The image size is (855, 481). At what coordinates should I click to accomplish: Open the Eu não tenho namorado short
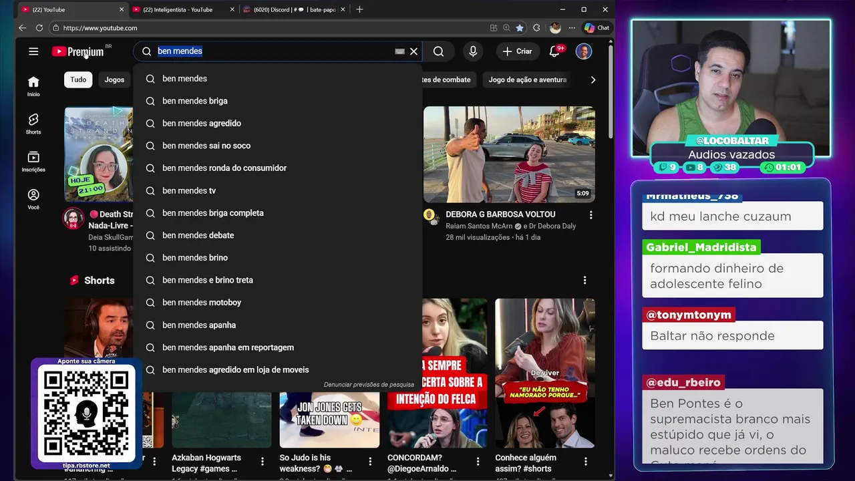tap(545, 373)
